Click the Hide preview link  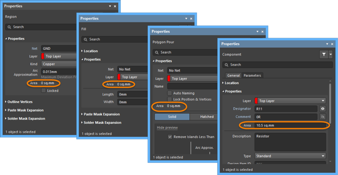tap(167, 128)
